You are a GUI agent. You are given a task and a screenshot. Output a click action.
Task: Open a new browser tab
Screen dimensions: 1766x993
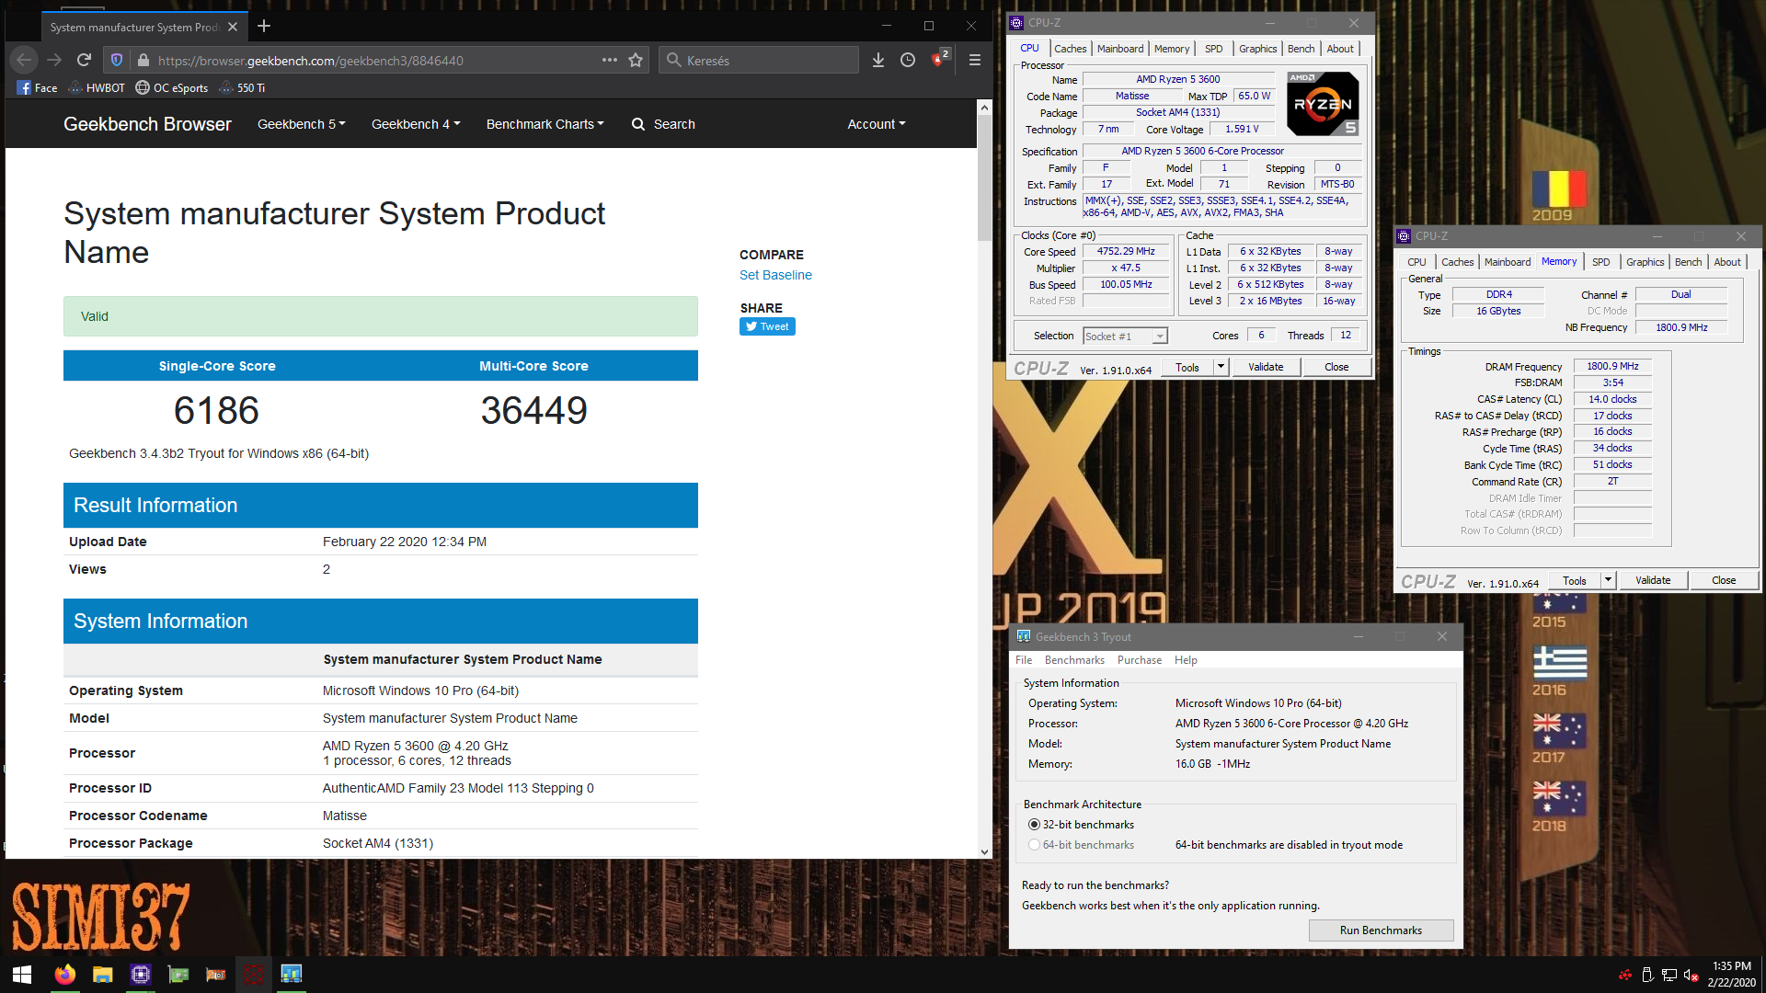[264, 26]
